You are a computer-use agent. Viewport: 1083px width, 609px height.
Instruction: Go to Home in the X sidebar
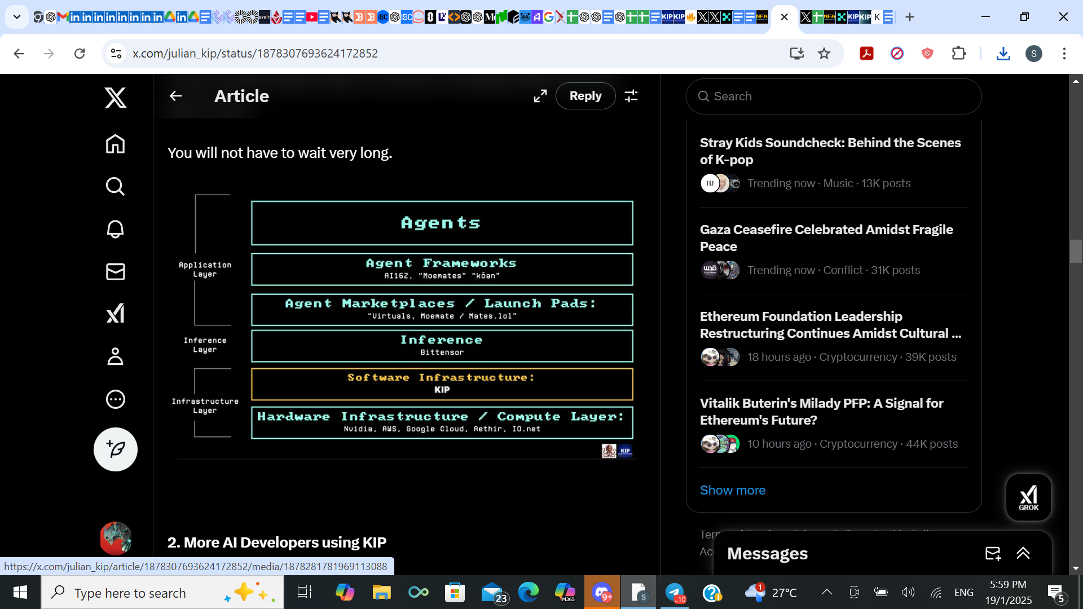(116, 144)
